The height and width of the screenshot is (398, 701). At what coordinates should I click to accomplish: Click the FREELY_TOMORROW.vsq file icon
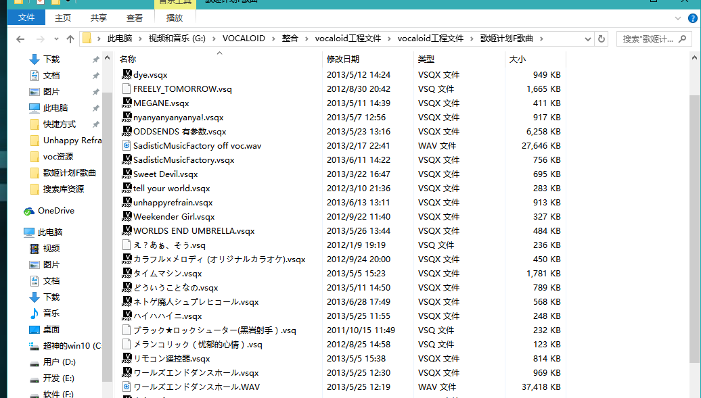click(x=127, y=89)
